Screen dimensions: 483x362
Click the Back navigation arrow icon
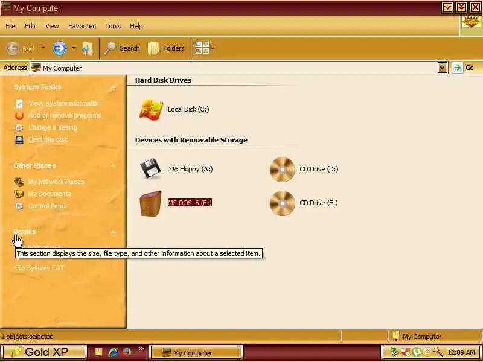(x=13, y=48)
